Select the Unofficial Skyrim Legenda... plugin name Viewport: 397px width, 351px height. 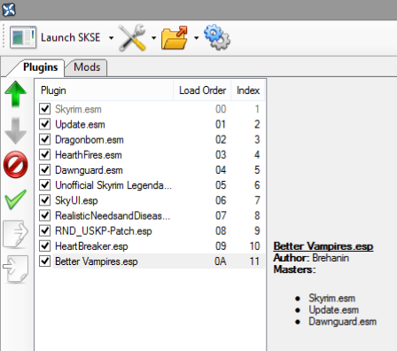pos(113,185)
